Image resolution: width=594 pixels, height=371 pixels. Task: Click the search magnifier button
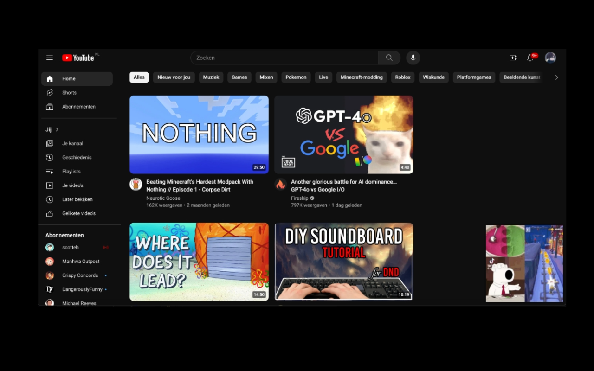click(389, 58)
